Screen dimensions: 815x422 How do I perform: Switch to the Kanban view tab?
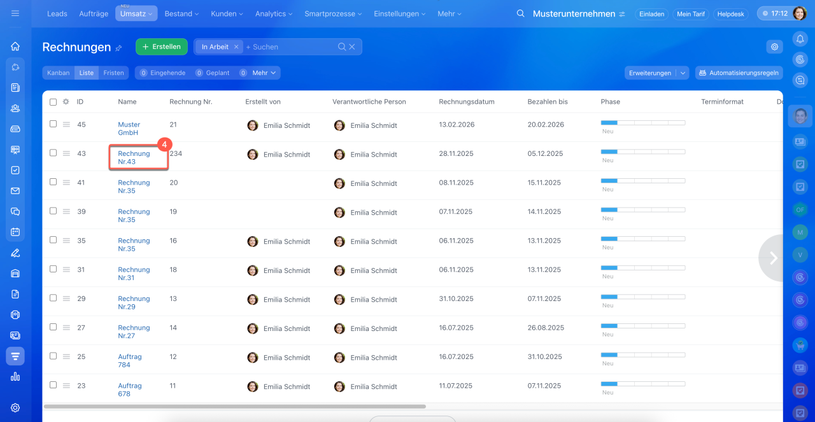(59, 73)
